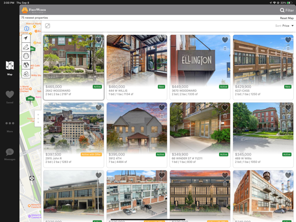Viewport: 296px width, 222px height.
Task: Select the current location arrow tool
Action: coord(26,38)
